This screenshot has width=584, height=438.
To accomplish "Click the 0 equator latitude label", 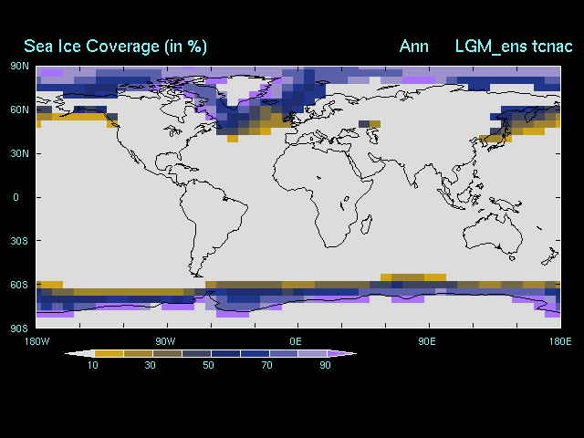I will click(x=16, y=197).
